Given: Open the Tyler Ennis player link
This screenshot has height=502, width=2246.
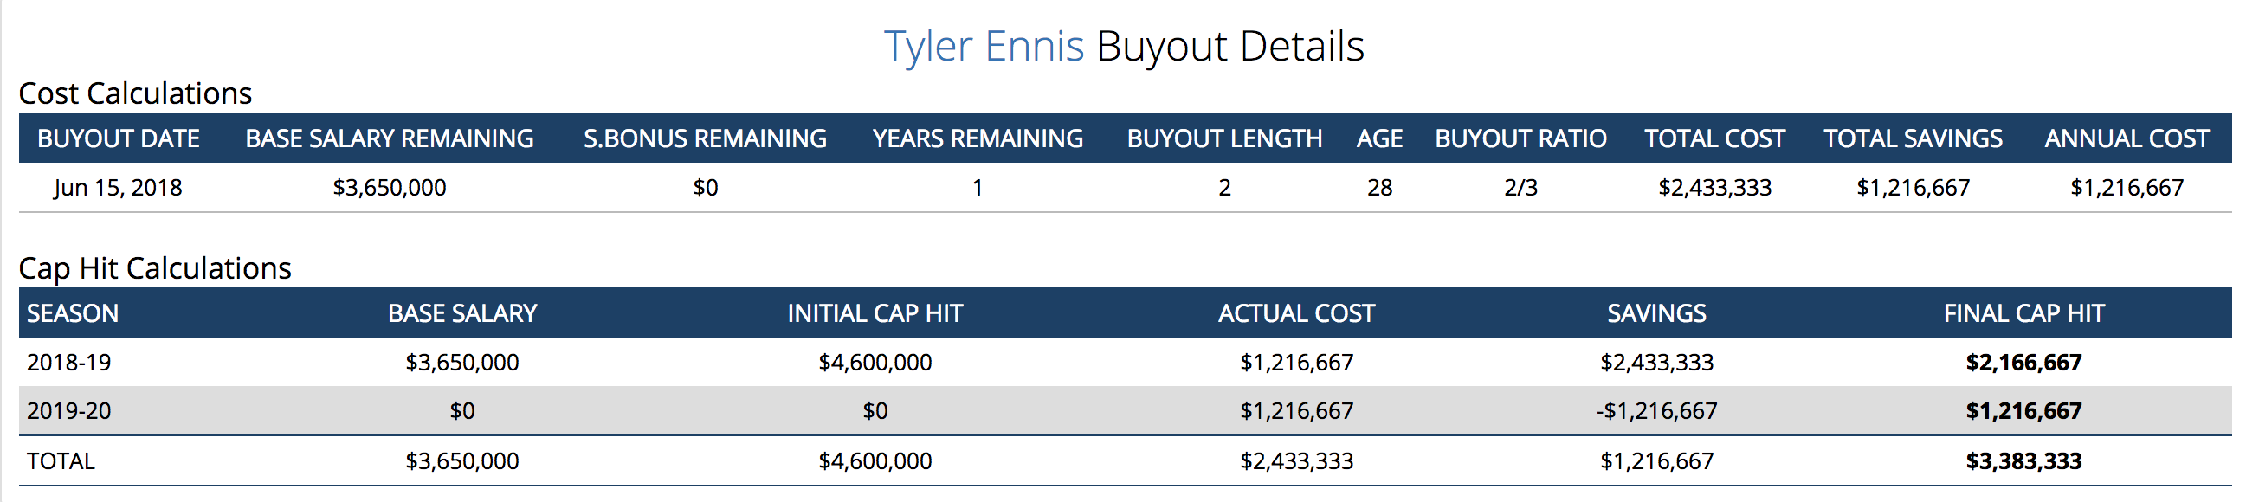Looking at the screenshot, I should point(984,46).
